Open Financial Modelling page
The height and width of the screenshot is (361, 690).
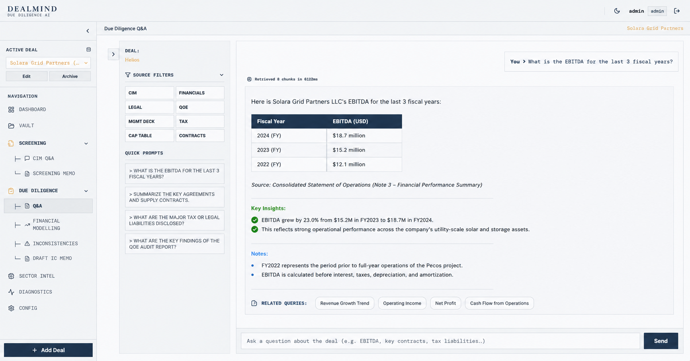[x=47, y=224]
